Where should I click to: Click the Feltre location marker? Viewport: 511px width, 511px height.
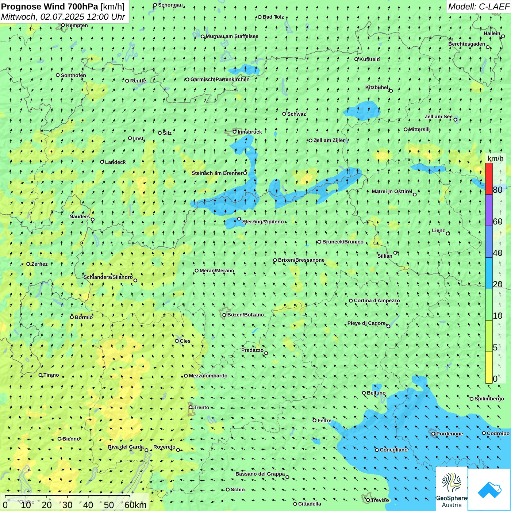pyautogui.click(x=314, y=420)
